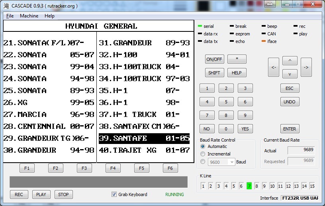Click the CASCADE app icon in title bar
Viewport: 325px width, 206px height.
(6, 6)
